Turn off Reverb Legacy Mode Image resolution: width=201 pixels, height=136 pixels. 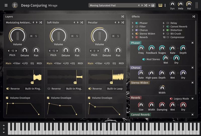click(x=171, y=98)
